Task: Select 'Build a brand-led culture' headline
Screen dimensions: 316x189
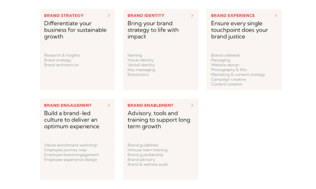Action: tap(71, 120)
